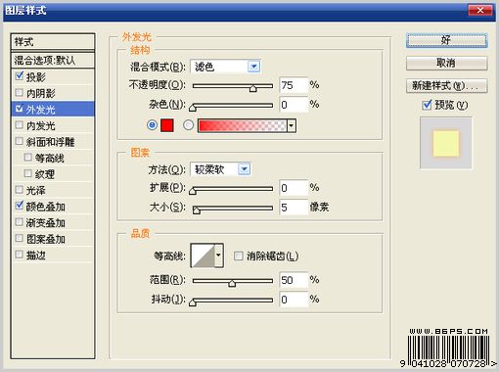This screenshot has height=372, width=499.
Task: Enable the 光泽 satin checkbox
Action: click(20, 190)
